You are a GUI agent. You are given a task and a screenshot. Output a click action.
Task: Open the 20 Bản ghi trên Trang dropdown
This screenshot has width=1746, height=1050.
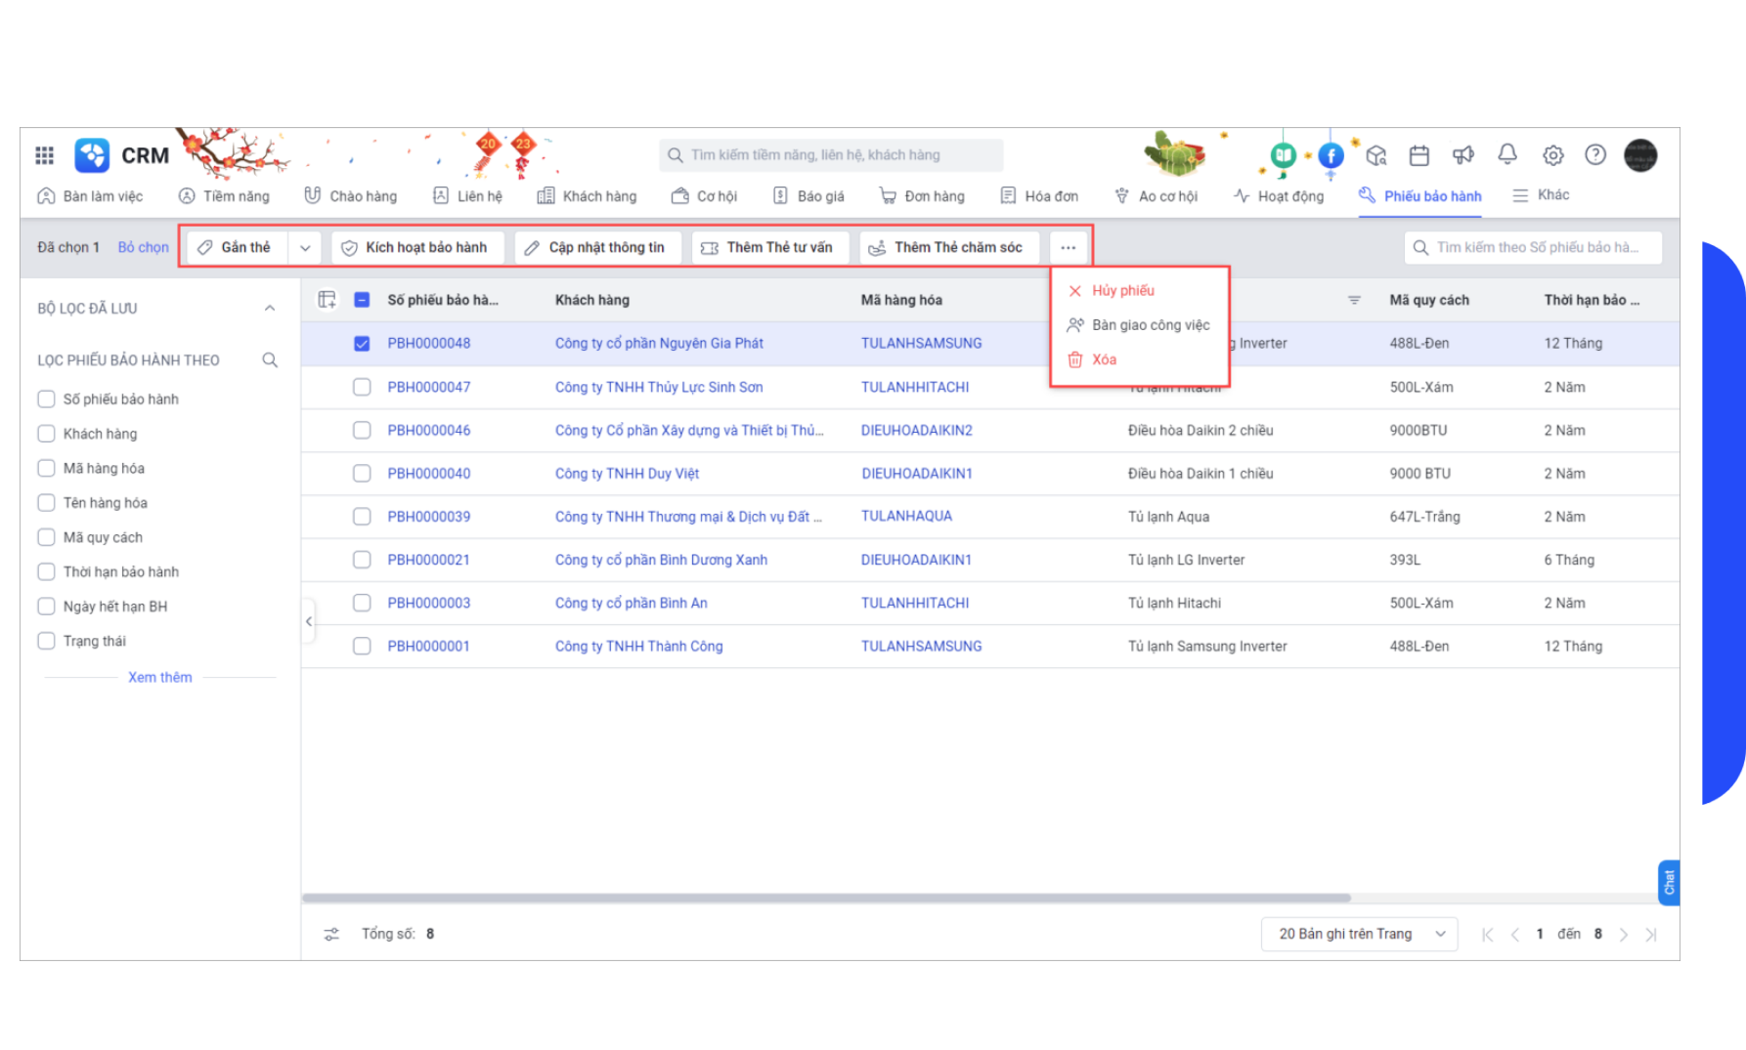(1360, 935)
